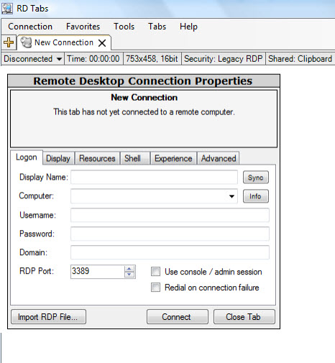
Task: Switch to the Logon tab
Action: coord(27,157)
